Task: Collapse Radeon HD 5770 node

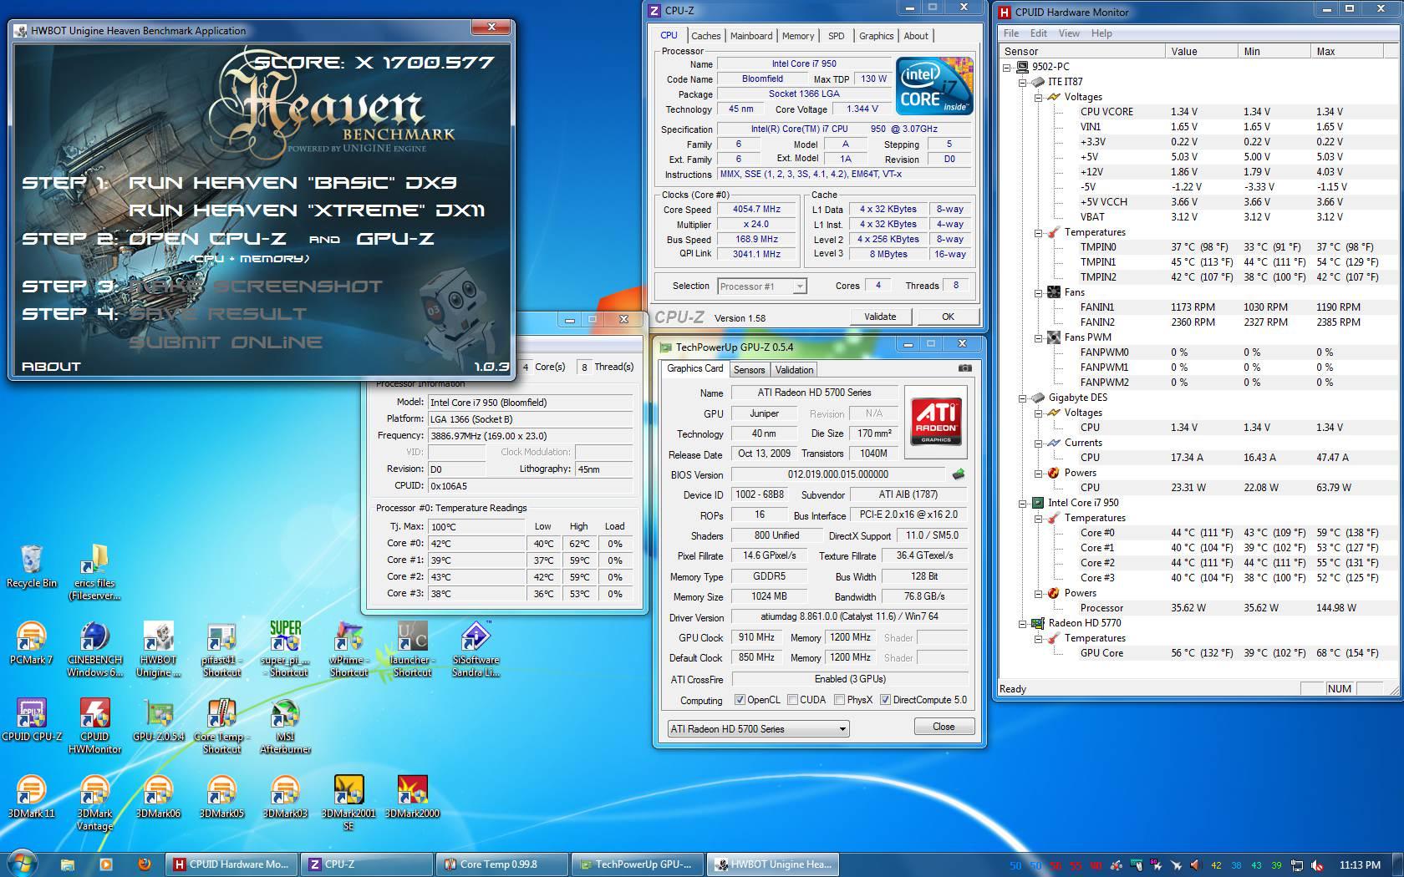Action: (1022, 623)
